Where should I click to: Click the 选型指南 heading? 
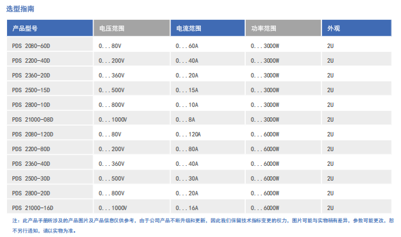(x=20, y=9)
